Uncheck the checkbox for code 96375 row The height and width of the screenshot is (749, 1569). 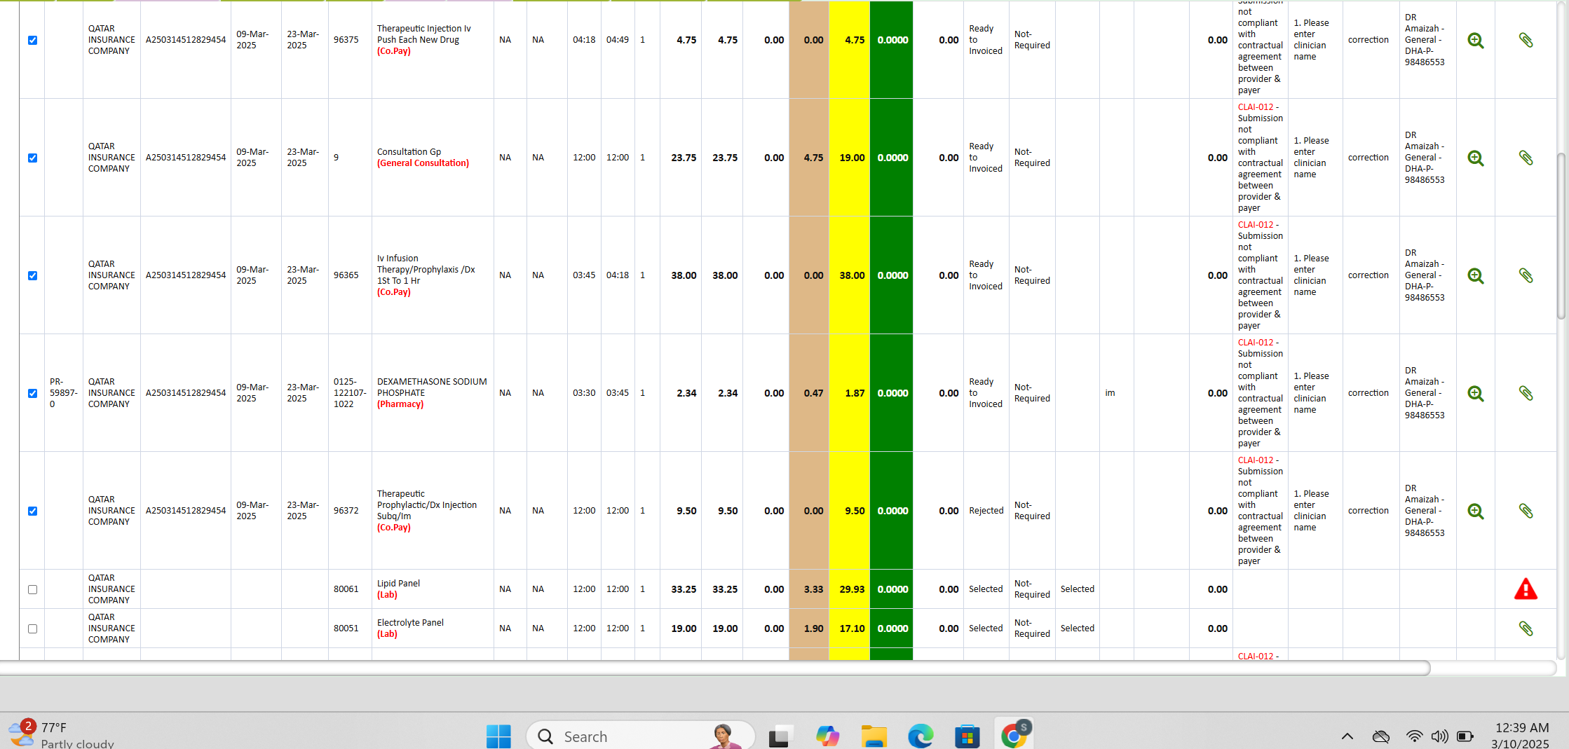click(32, 41)
